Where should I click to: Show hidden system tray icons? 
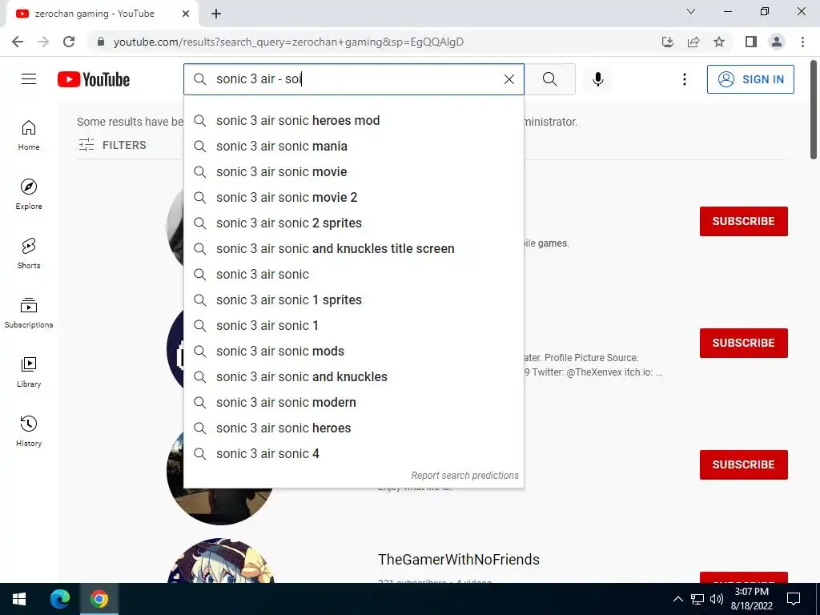click(x=677, y=599)
